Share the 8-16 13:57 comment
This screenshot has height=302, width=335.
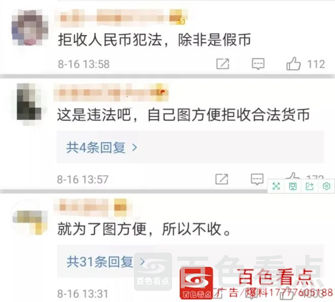pyautogui.click(x=222, y=179)
